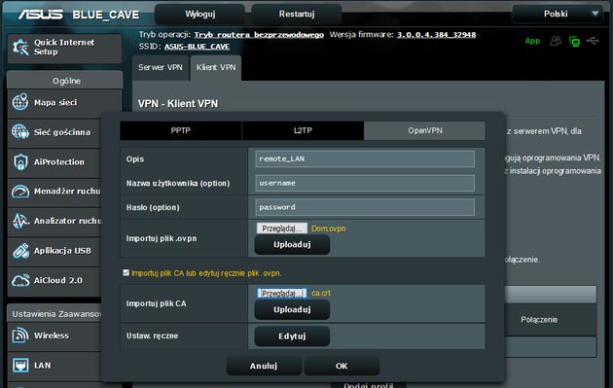Click the AiProtection shield icon
613x388 pixels.
coord(20,161)
